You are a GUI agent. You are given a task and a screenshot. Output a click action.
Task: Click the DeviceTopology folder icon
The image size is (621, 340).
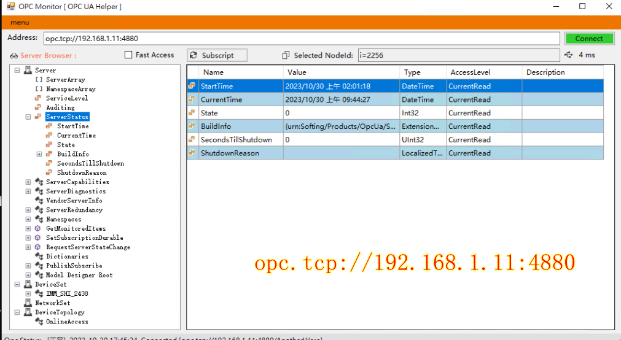coord(28,312)
